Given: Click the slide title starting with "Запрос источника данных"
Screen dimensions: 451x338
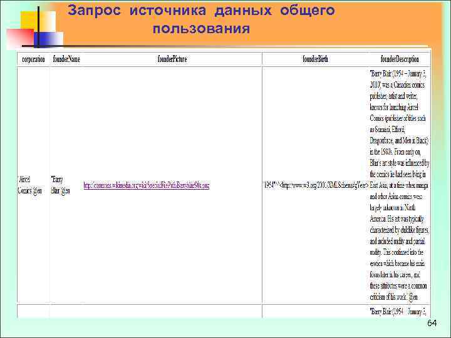Looking at the screenshot, I should 201,19.
